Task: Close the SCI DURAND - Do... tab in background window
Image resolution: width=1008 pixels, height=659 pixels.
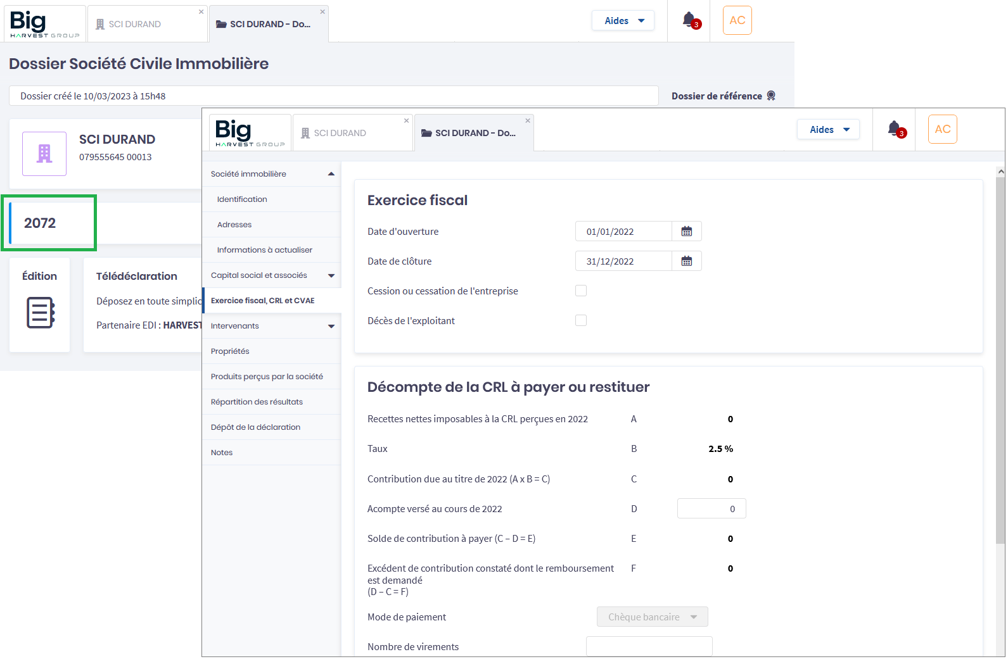Action: point(322,11)
